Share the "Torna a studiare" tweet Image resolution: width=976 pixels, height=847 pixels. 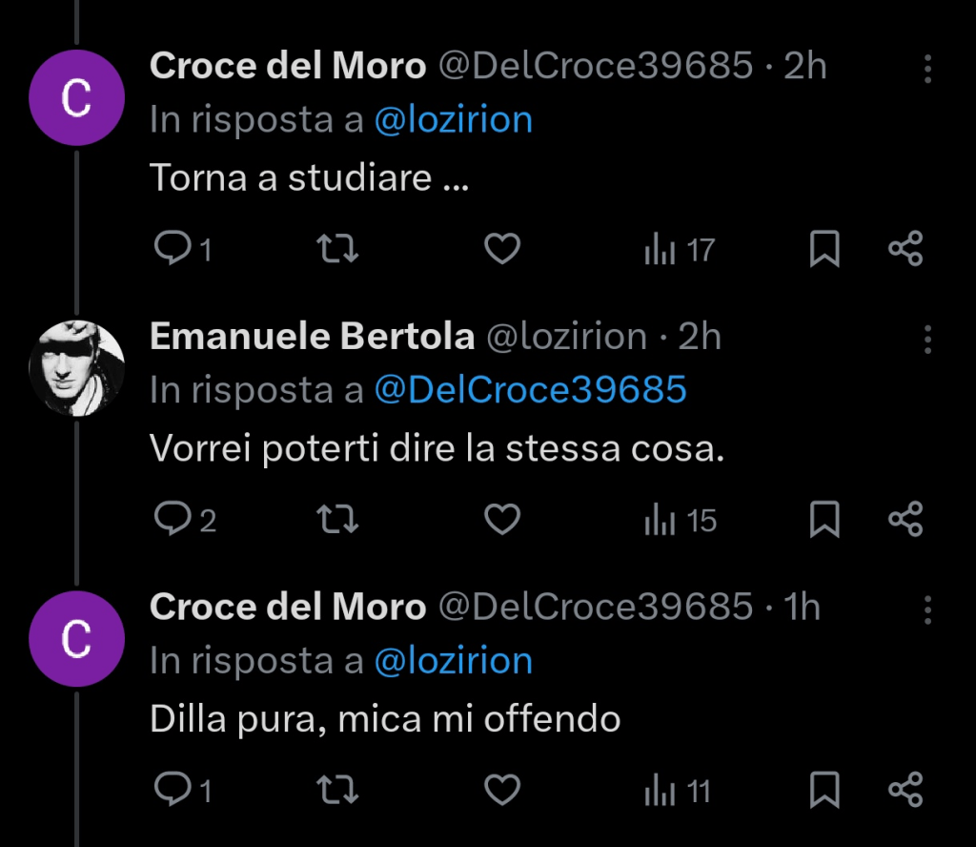coord(905,250)
